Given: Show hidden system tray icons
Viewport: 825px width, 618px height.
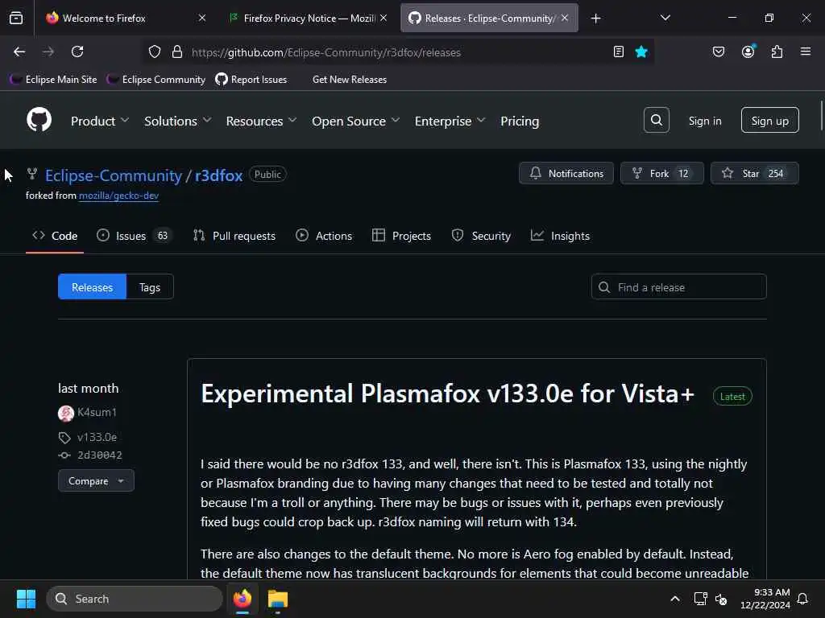Looking at the screenshot, I should click(675, 599).
